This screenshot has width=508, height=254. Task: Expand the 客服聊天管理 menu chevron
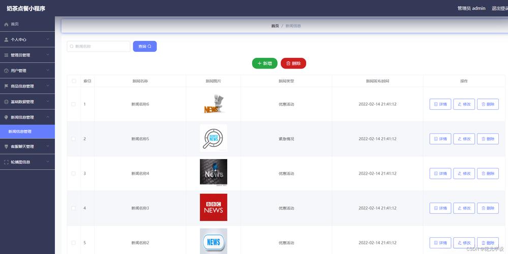48,147
